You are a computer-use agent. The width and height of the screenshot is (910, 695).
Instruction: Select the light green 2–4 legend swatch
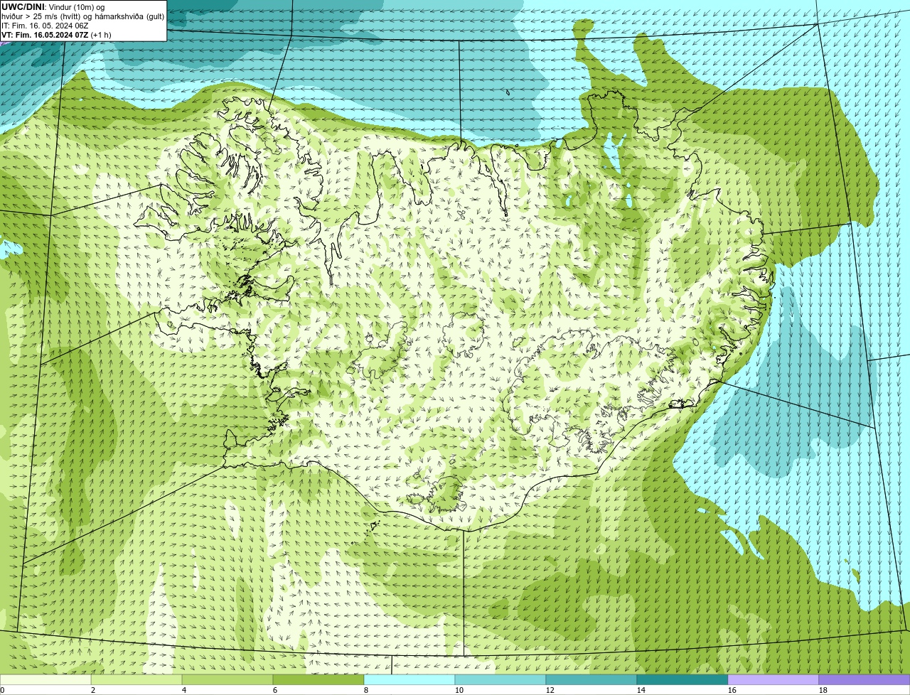[x=136, y=680]
